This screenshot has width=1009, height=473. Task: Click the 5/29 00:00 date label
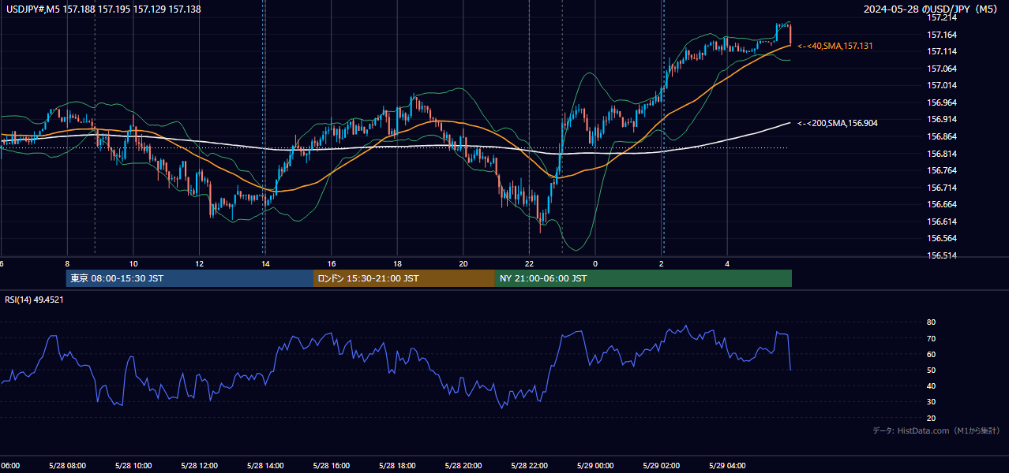[x=595, y=466]
